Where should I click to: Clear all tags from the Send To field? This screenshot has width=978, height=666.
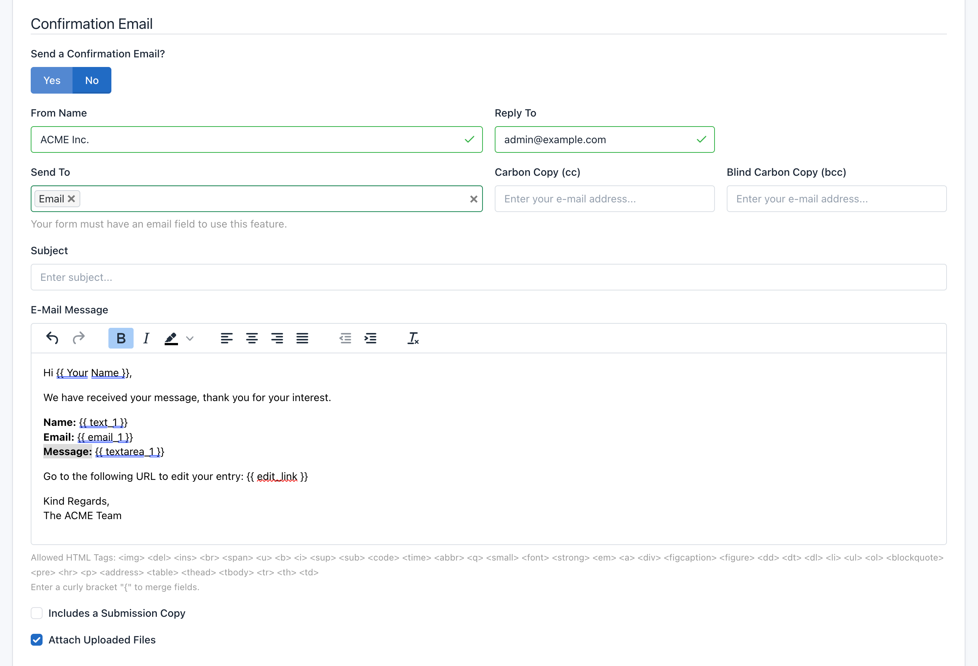473,199
